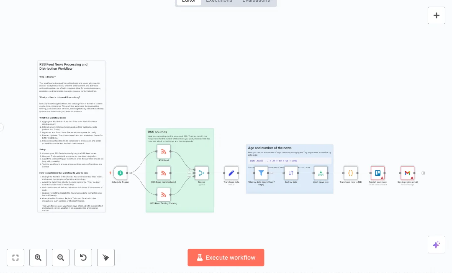The image size is (452, 273).
Task: Click the Schedule Trigger node
Action: [120, 173]
